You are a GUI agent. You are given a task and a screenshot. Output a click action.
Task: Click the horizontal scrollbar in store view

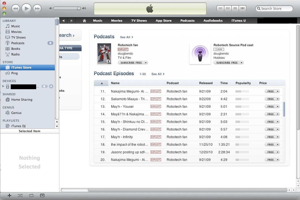[x=187, y=190]
